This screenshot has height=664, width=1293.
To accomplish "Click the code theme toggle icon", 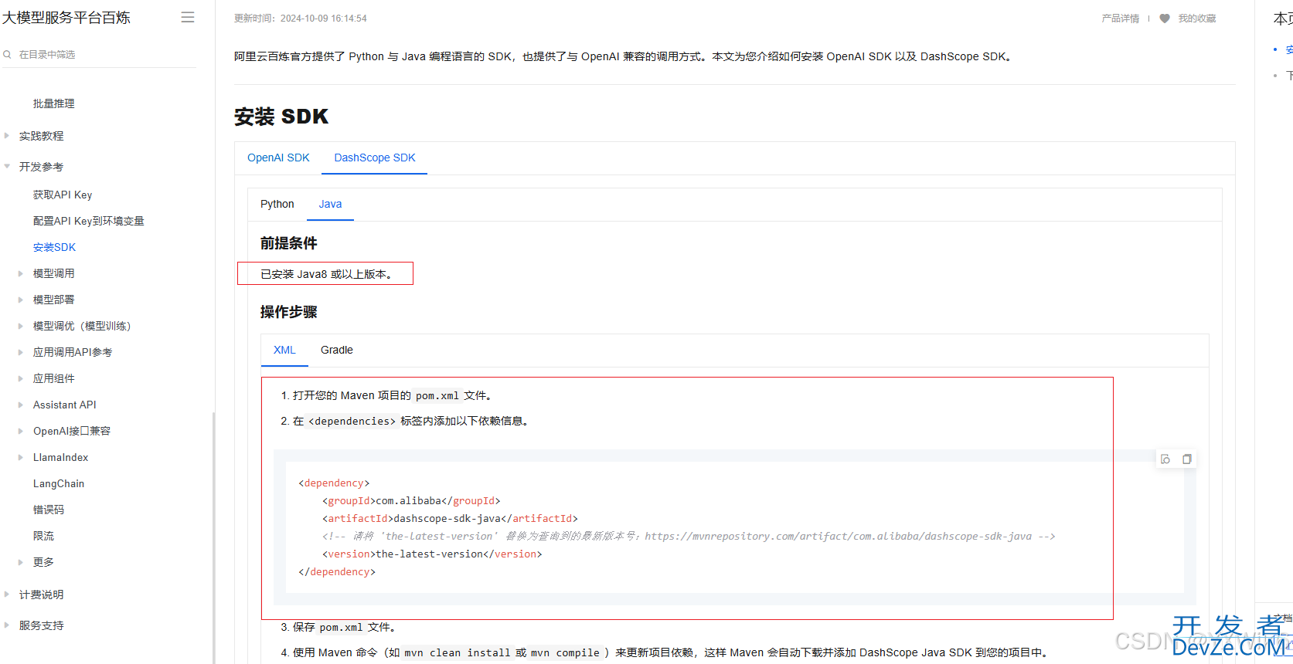I will (x=1165, y=459).
